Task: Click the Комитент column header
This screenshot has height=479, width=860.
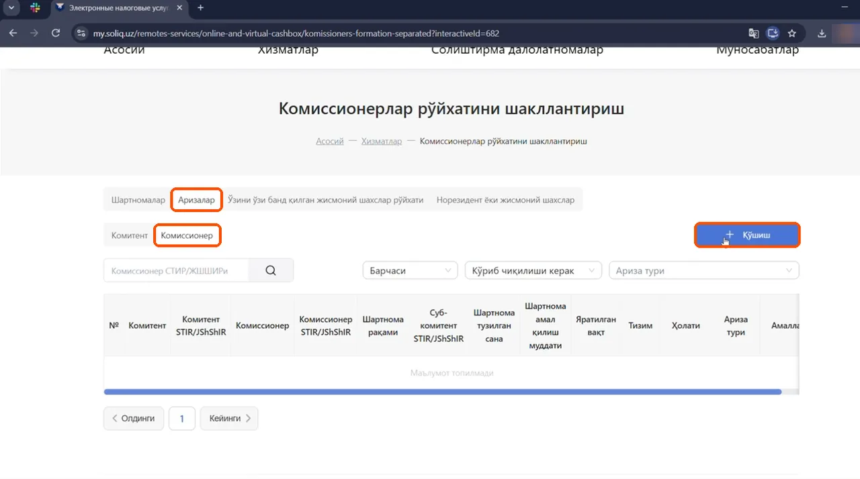Action: [x=147, y=325]
